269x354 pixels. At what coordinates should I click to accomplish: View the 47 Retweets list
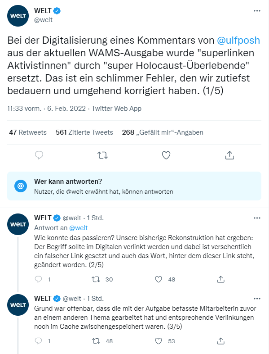point(28,132)
